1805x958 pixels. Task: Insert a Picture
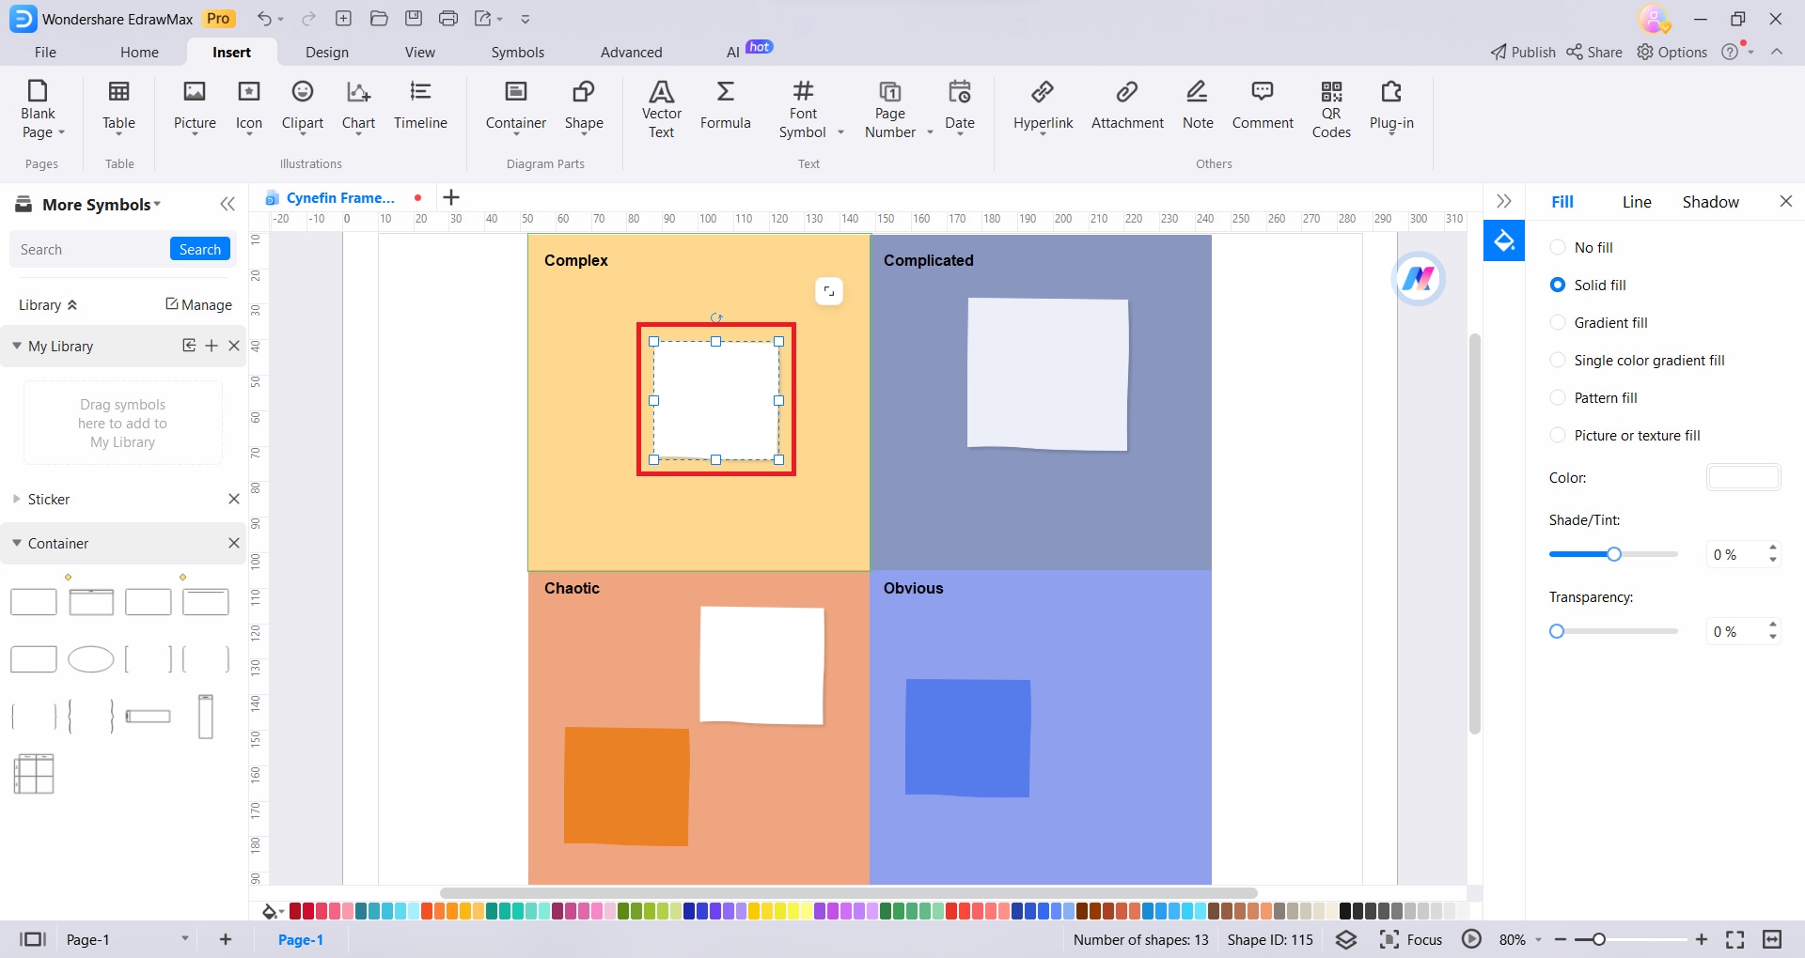click(195, 108)
